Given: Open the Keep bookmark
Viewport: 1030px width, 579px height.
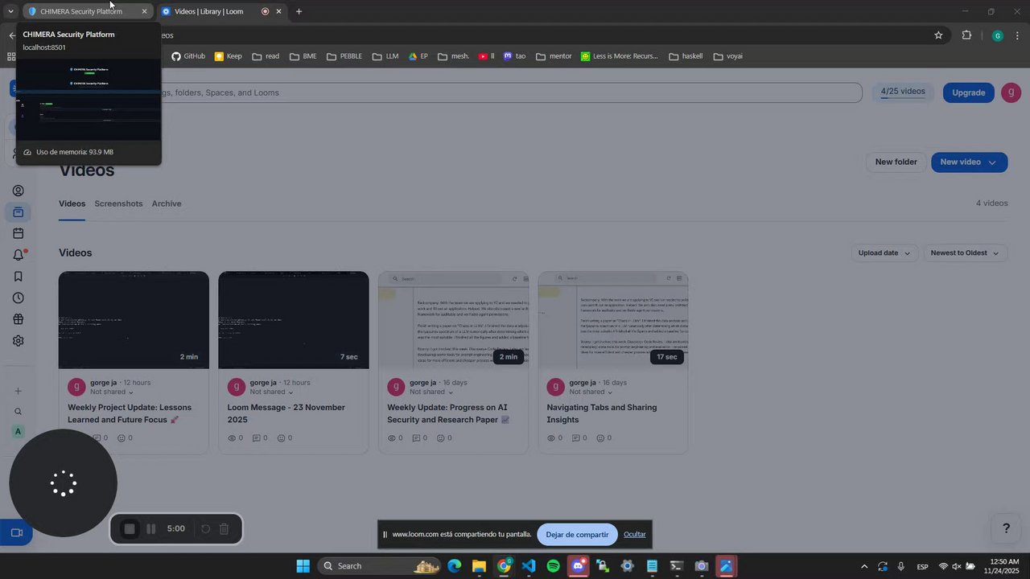Looking at the screenshot, I should (x=228, y=56).
